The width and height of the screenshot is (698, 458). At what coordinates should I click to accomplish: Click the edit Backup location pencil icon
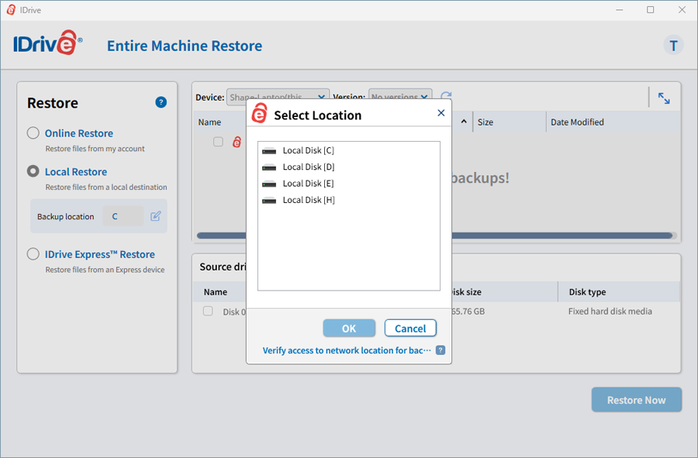click(x=156, y=216)
